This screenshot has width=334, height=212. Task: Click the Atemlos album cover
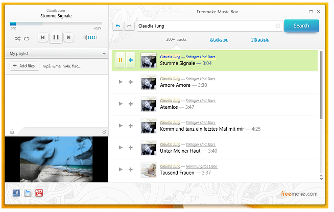pyautogui.click(x=149, y=104)
